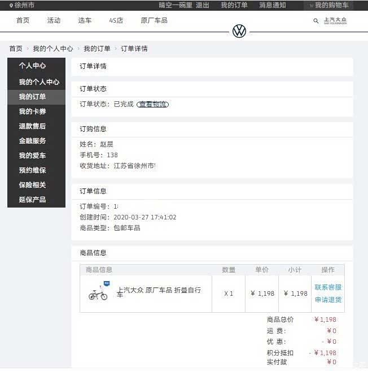Open the 原厂车品 navigation tab
Screen dimensions: 368x371
click(154, 20)
